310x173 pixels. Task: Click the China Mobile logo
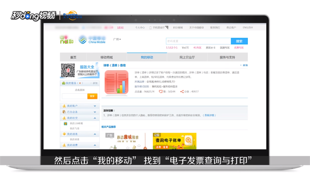coord(92,40)
